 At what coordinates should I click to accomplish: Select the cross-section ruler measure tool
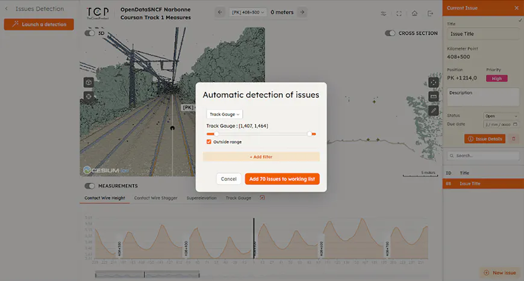434,96
